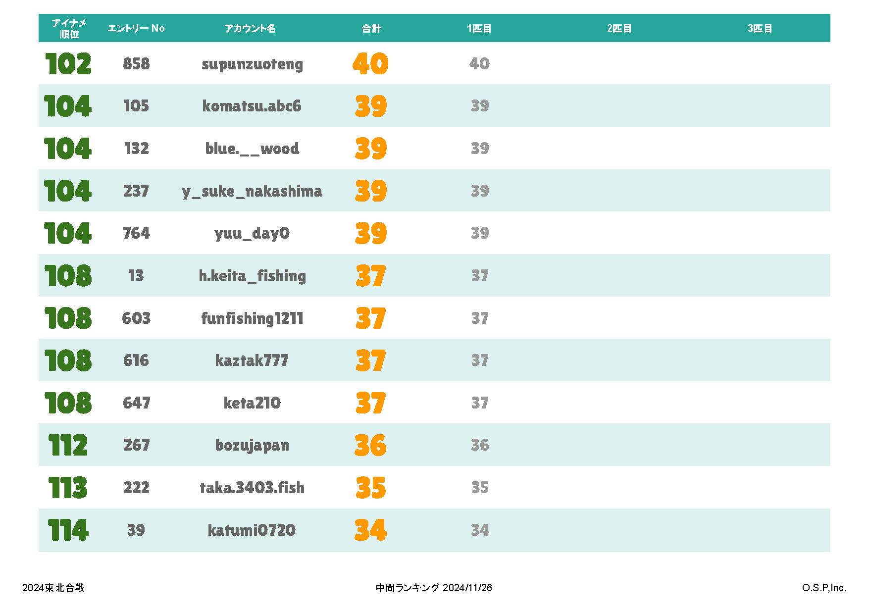Click the 合計 column header
This screenshot has height=614, width=869.
pyautogui.click(x=371, y=28)
